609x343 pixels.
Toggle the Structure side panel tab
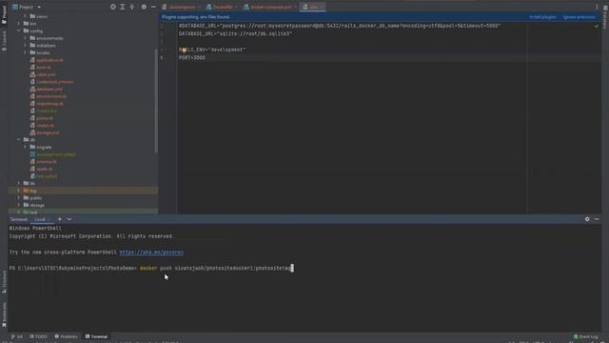click(x=4, y=282)
